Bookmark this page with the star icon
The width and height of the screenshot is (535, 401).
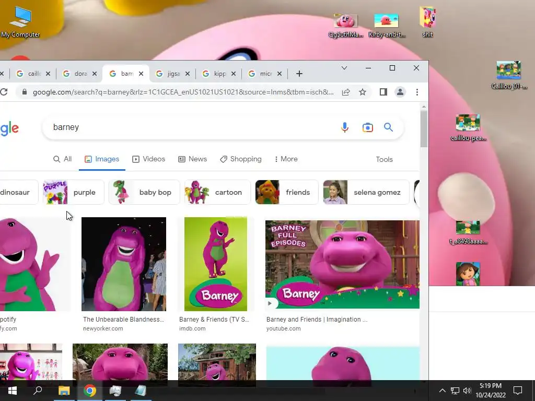click(363, 92)
